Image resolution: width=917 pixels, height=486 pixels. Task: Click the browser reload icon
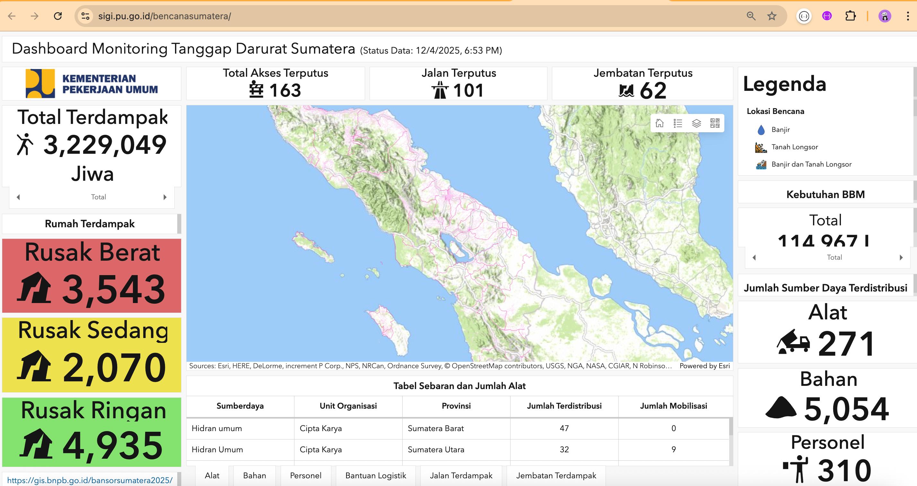point(58,16)
